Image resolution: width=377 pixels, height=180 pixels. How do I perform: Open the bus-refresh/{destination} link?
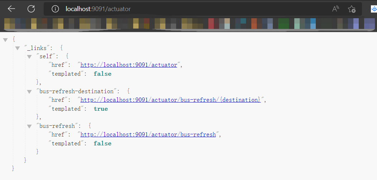click(170, 100)
